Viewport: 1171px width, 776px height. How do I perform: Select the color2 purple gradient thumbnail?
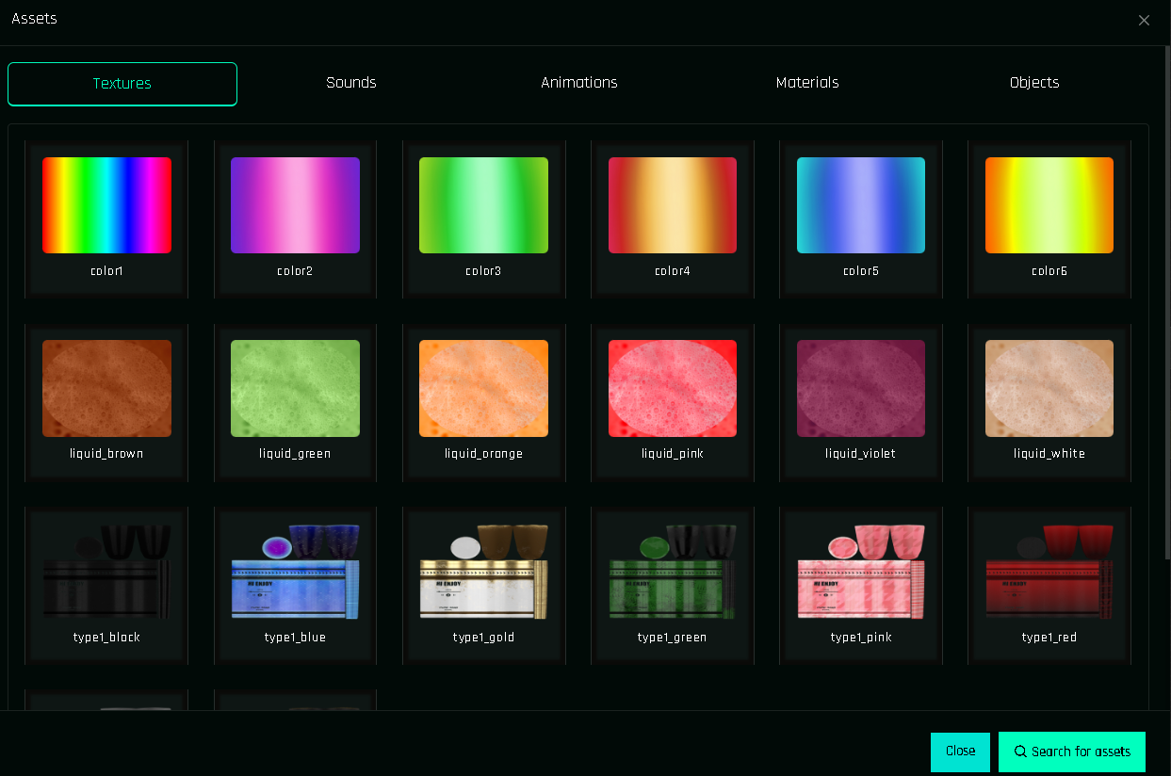295,205
